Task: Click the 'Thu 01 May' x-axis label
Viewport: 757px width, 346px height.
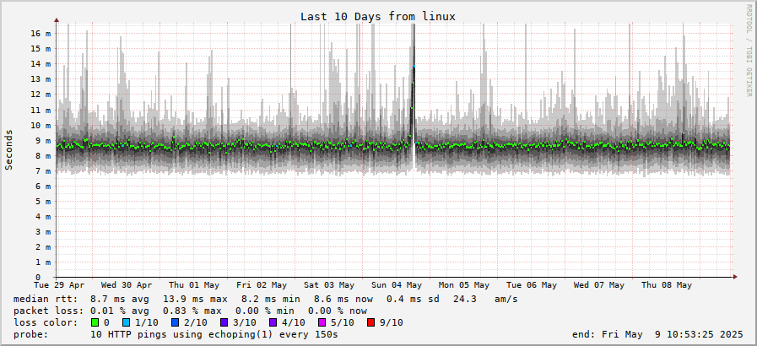Action: tap(194, 285)
